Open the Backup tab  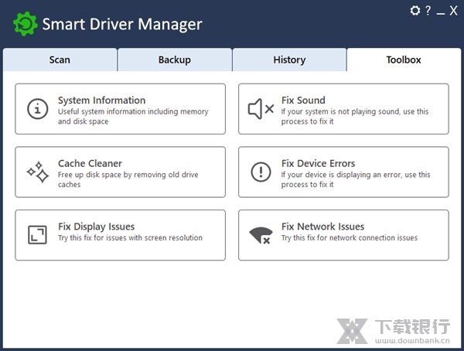click(x=175, y=60)
